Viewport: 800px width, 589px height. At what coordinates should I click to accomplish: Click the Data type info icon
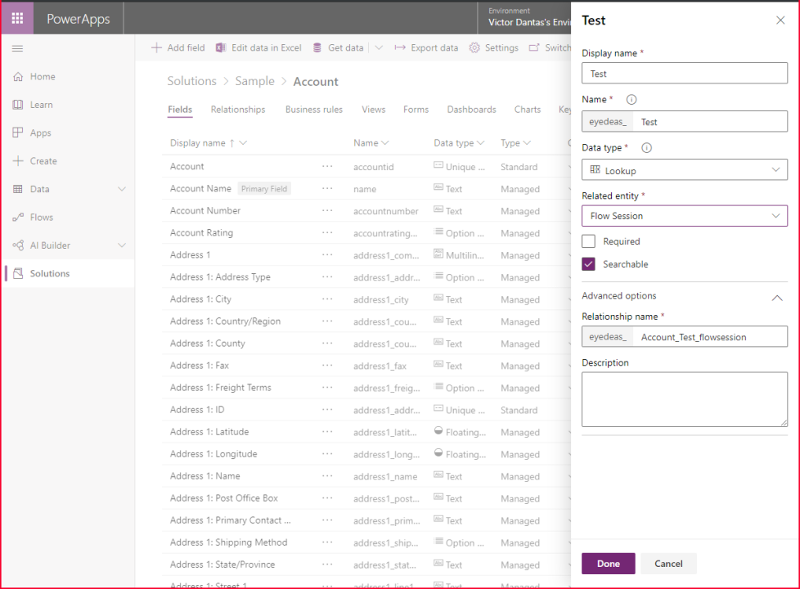click(x=646, y=148)
